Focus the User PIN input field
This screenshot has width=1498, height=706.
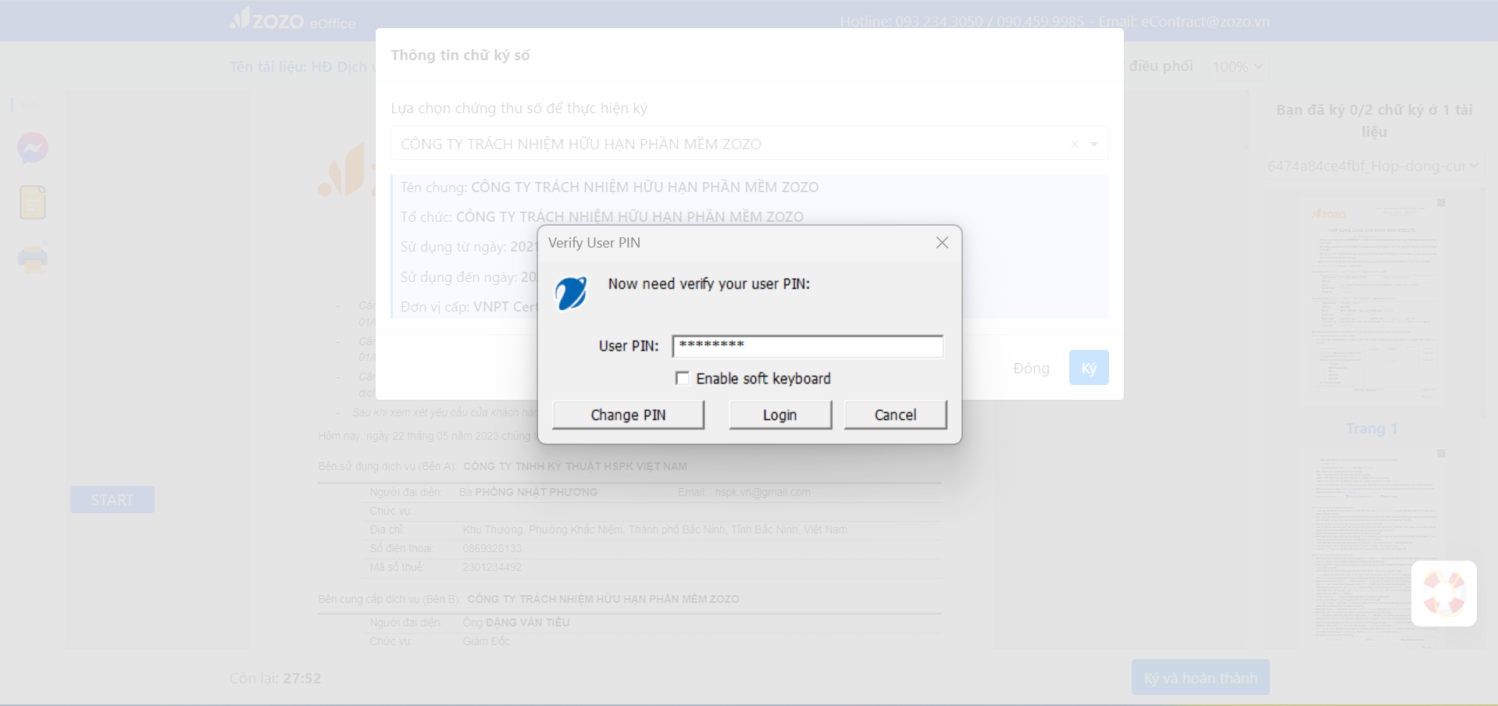808,346
